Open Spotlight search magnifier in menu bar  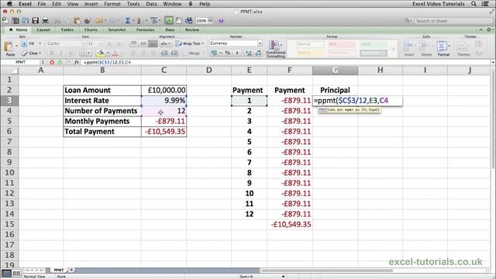tap(474, 4)
